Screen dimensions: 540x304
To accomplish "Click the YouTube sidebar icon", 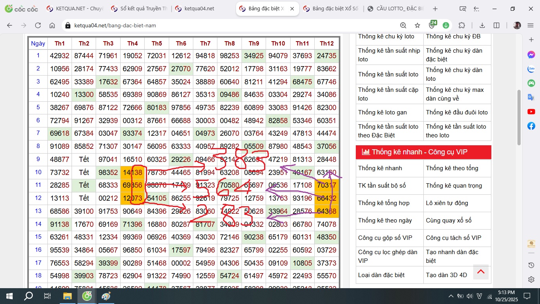I will click(x=531, y=112).
